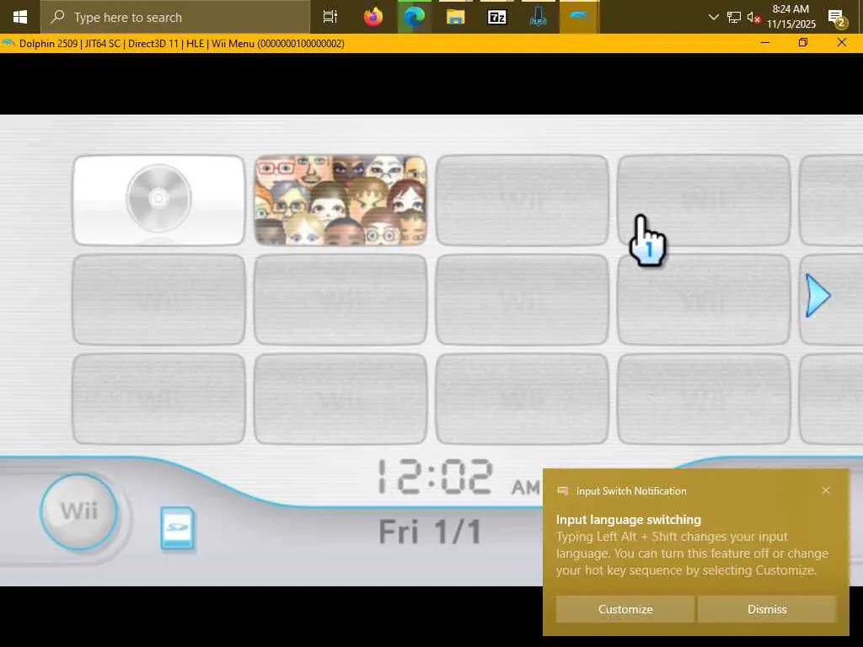Focus the Type here to search box

pyautogui.click(x=175, y=17)
